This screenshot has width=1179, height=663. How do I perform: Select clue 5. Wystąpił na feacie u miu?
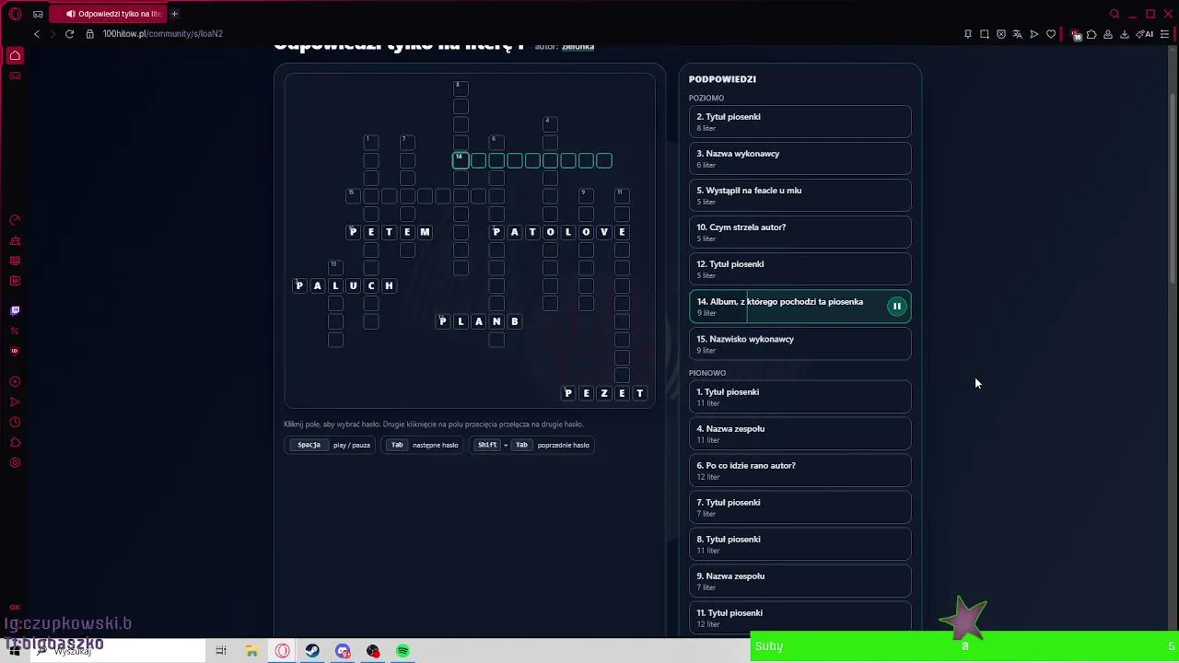800,195
